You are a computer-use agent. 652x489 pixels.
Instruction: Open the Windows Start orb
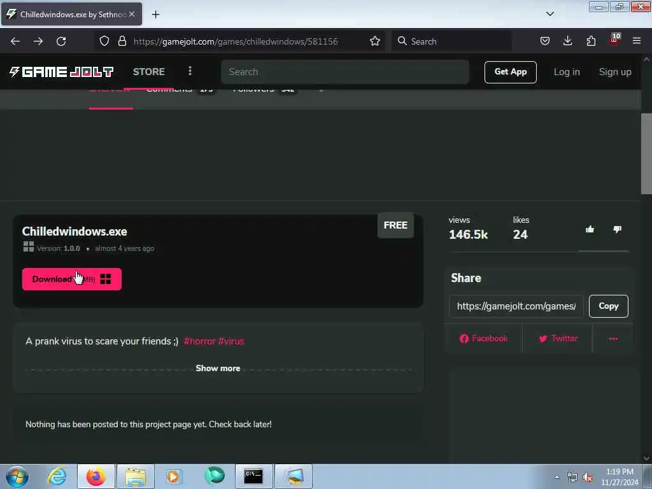coord(17,476)
